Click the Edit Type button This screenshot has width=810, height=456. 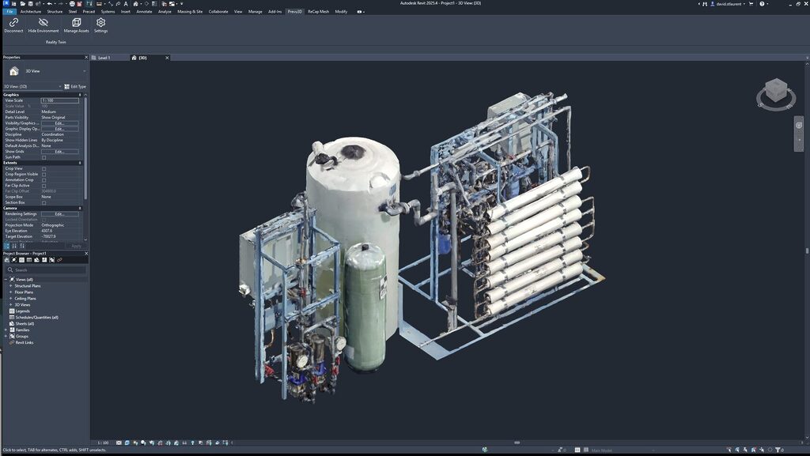[76, 86]
